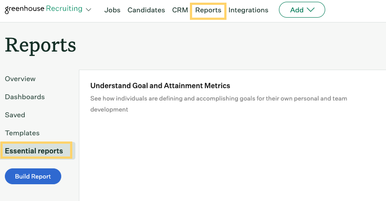Image resolution: width=386 pixels, height=201 pixels.
Task: View Saved reports in the sidebar
Action: tap(15, 115)
